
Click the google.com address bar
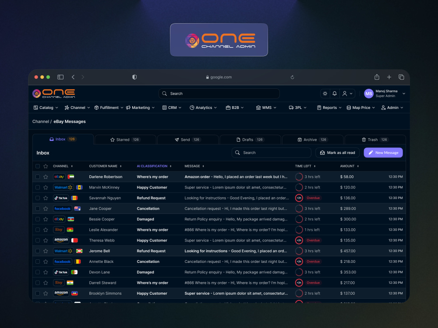[219, 77]
